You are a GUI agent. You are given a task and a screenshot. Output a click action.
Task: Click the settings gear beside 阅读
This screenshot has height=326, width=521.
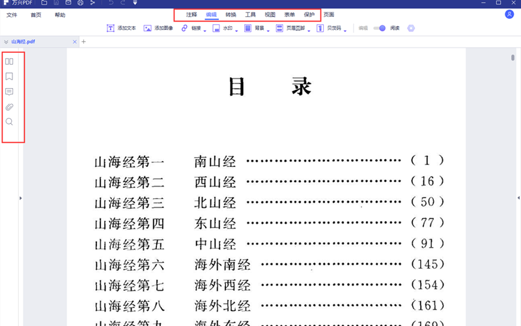[x=411, y=28]
